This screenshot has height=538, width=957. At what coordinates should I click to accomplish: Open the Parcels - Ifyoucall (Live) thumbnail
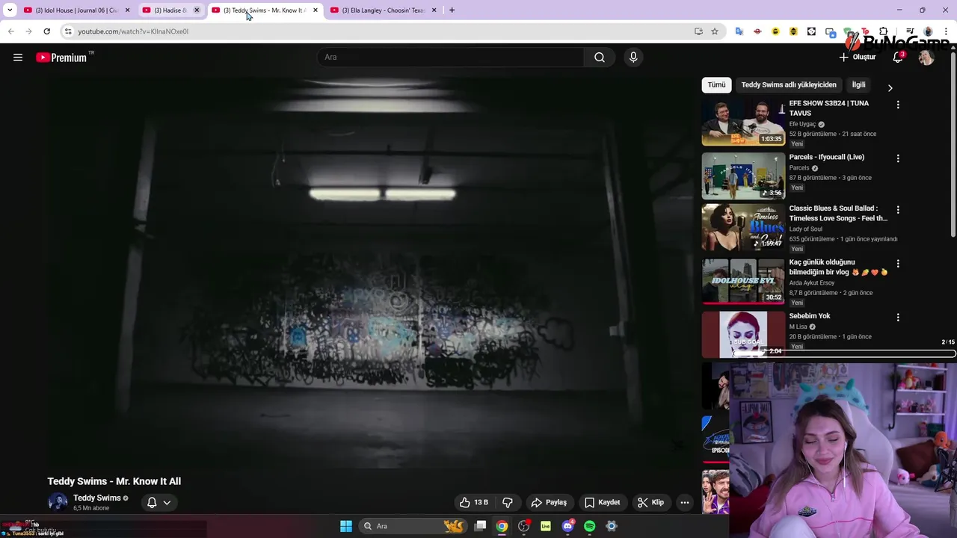tap(743, 176)
